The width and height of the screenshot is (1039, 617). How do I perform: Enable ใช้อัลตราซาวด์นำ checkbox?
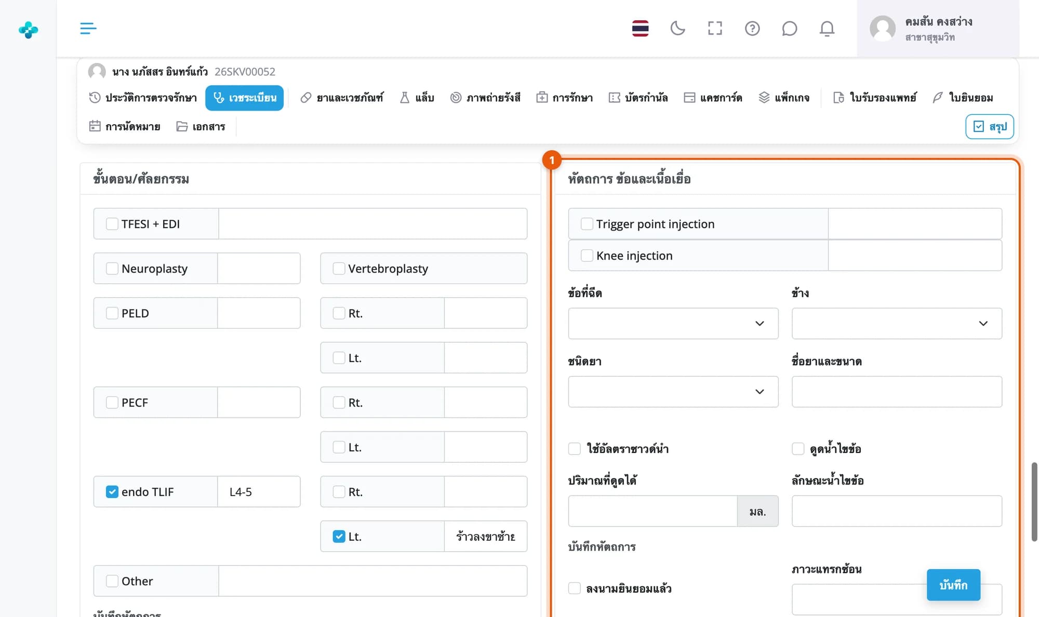[575, 449]
